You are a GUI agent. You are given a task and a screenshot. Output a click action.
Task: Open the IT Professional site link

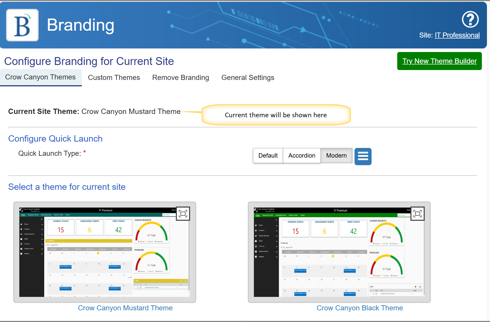(457, 35)
